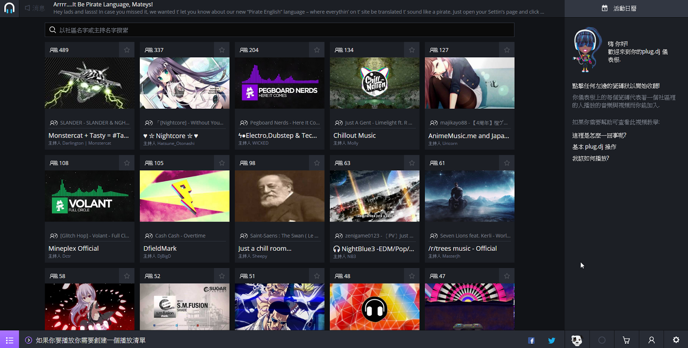Click the /r/trees music - Official title
Screen dimensions: 688x348
tap(462, 249)
